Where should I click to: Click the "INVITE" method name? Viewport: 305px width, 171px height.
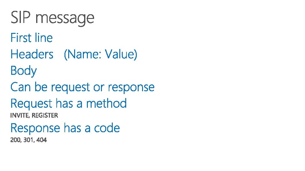coord(20,115)
